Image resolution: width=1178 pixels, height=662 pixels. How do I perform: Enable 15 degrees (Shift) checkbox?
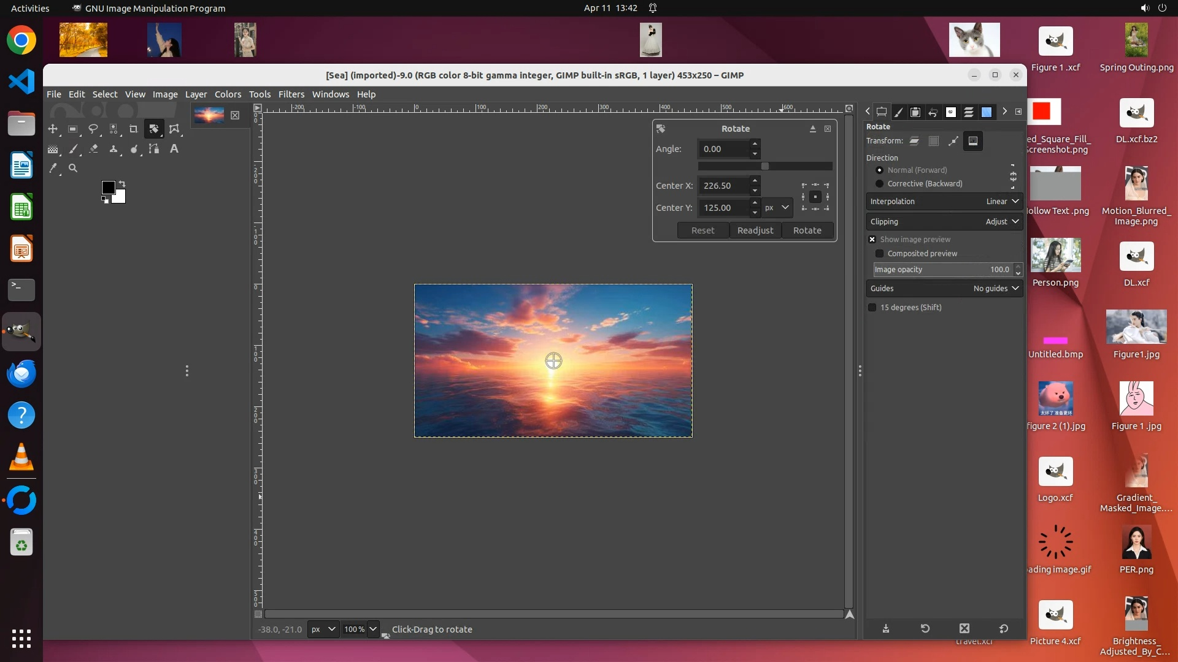tap(872, 308)
